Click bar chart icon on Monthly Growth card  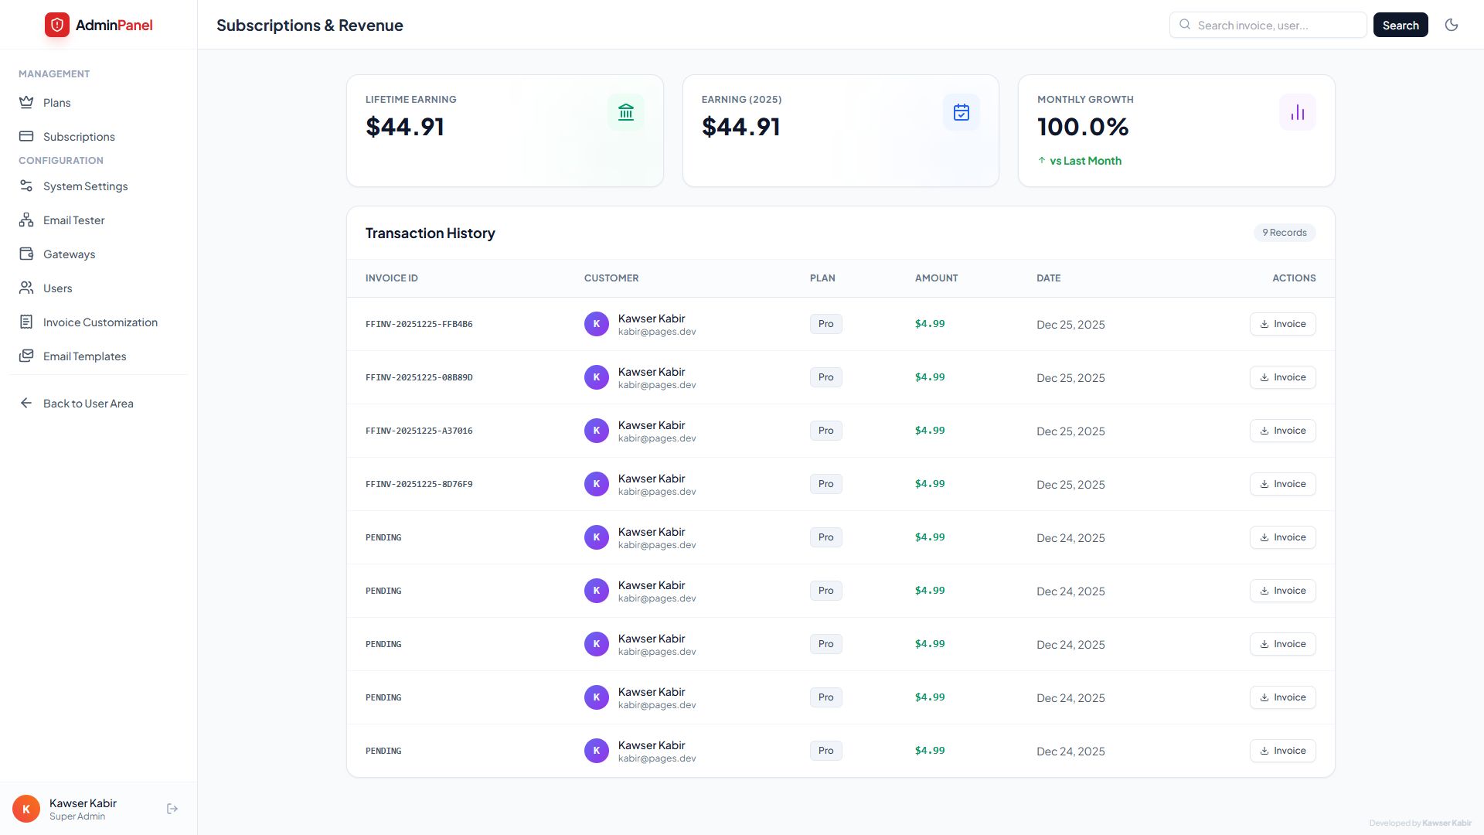click(1297, 113)
